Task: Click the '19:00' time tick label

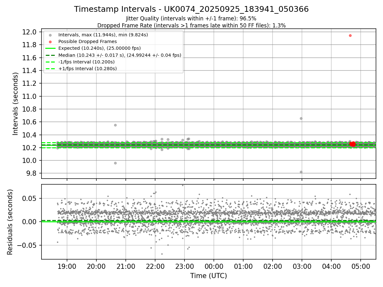Action: [67, 266]
